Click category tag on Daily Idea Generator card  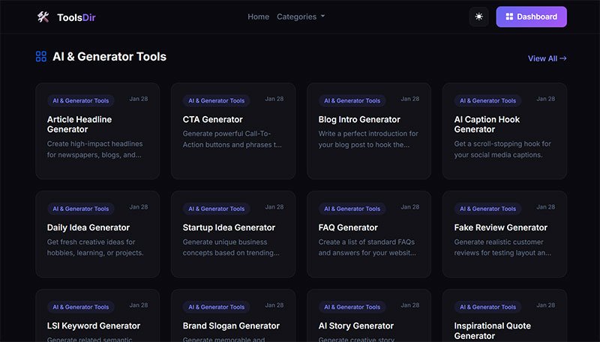81,209
